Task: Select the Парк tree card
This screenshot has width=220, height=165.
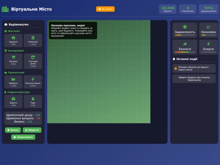Action: point(33,101)
